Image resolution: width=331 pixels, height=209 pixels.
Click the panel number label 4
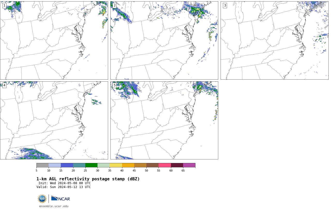pyautogui.click(x=4, y=85)
